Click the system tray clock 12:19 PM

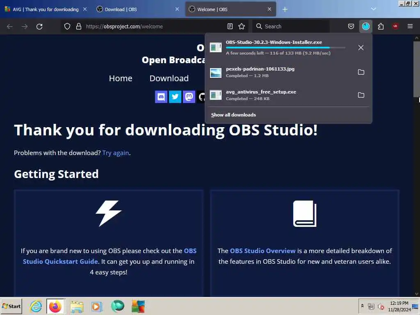click(x=399, y=303)
